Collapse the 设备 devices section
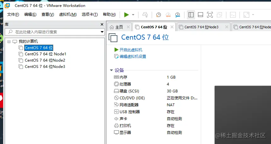Image resolution: width=271 pixels, height=144 pixels. (111, 70)
